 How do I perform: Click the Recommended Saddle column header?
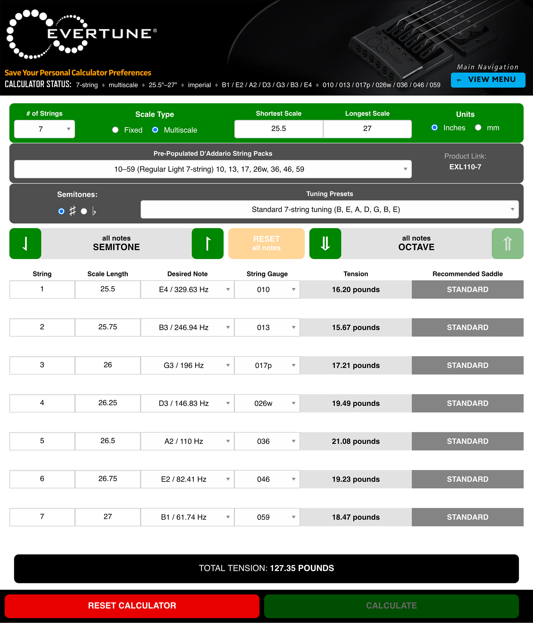(467, 274)
